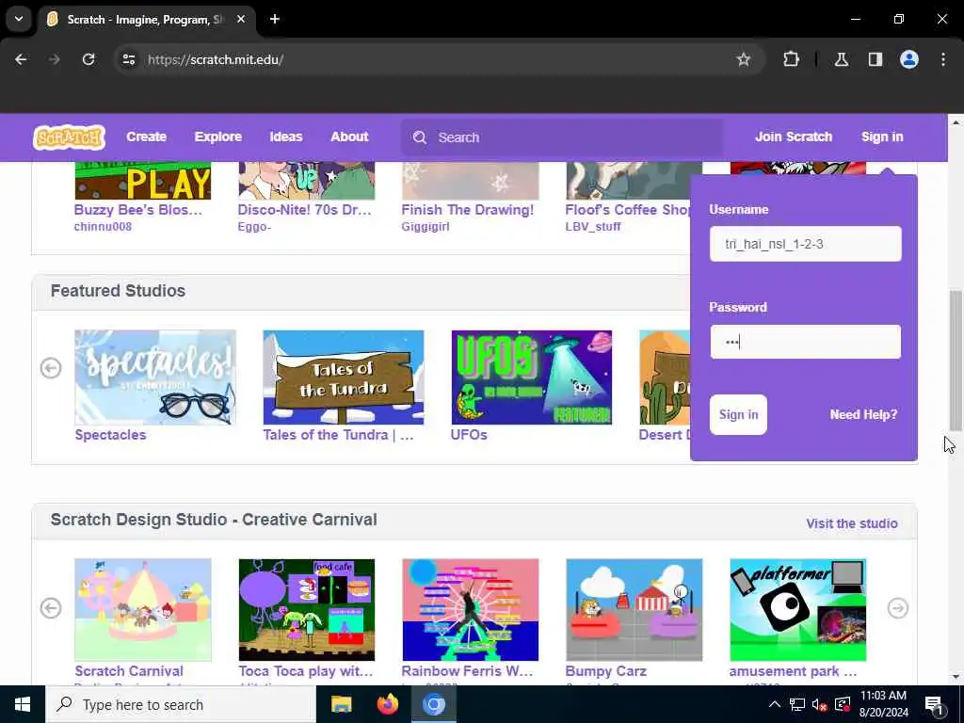Click the Scratch search box
964x723 pixels.
pyautogui.click(x=562, y=137)
